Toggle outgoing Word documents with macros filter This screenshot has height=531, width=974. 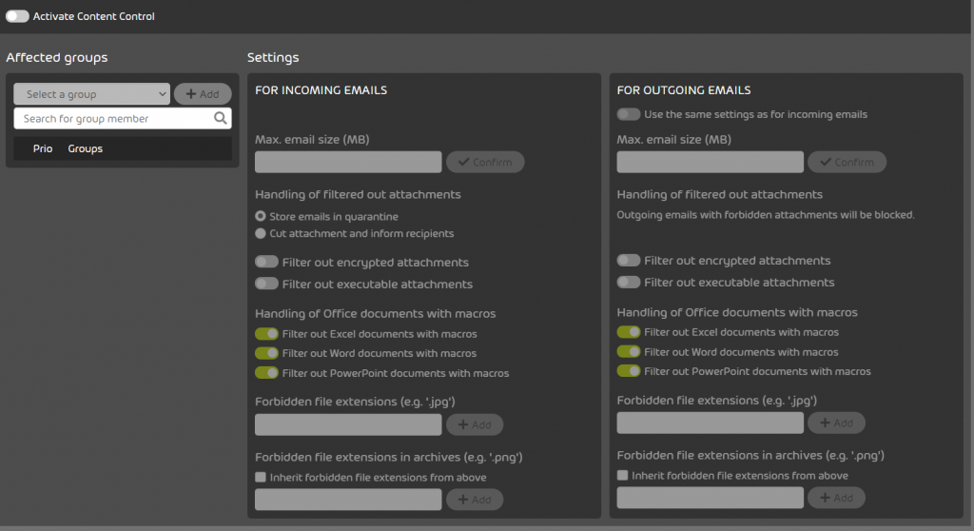(629, 352)
